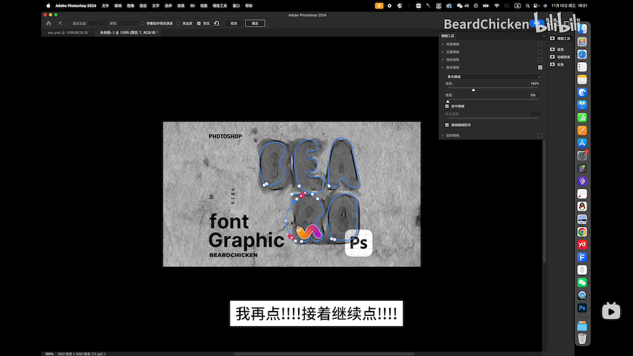Expand the 场景模糊 (Field Blur) section
633x356 pixels.
pos(442,44)
